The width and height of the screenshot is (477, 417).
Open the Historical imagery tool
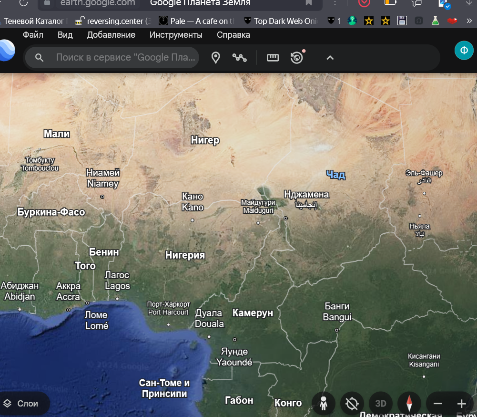297,58
